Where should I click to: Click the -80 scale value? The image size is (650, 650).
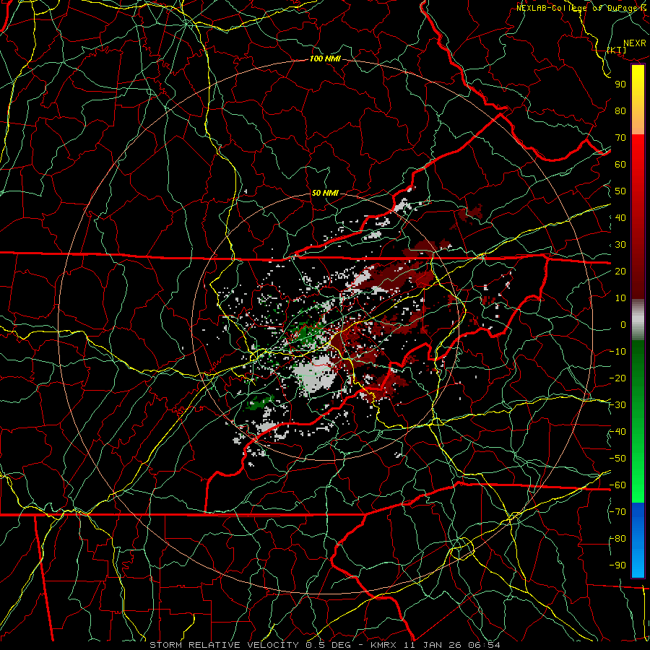pyautogui.click(x=617, y=539)
